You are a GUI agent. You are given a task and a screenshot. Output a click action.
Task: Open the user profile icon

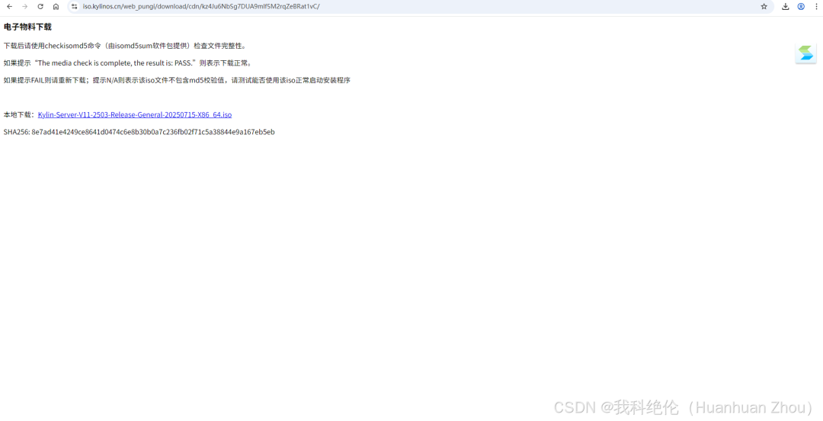801,6
